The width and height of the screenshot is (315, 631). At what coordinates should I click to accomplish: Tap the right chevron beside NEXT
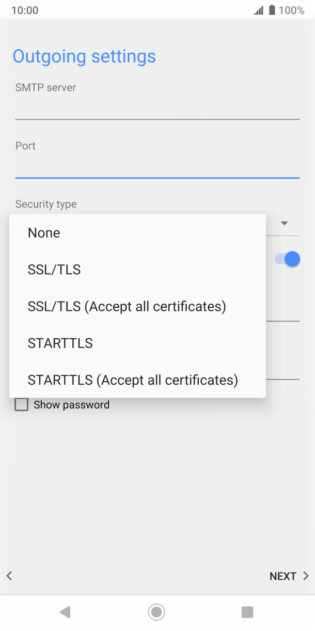point(306,576)
